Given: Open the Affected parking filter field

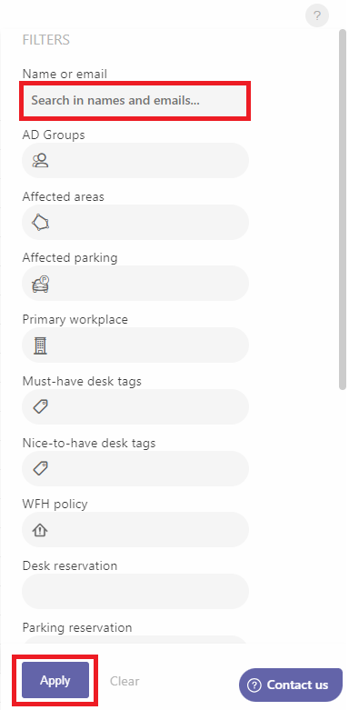Looking at the screenshot, I should click(135, 283).
